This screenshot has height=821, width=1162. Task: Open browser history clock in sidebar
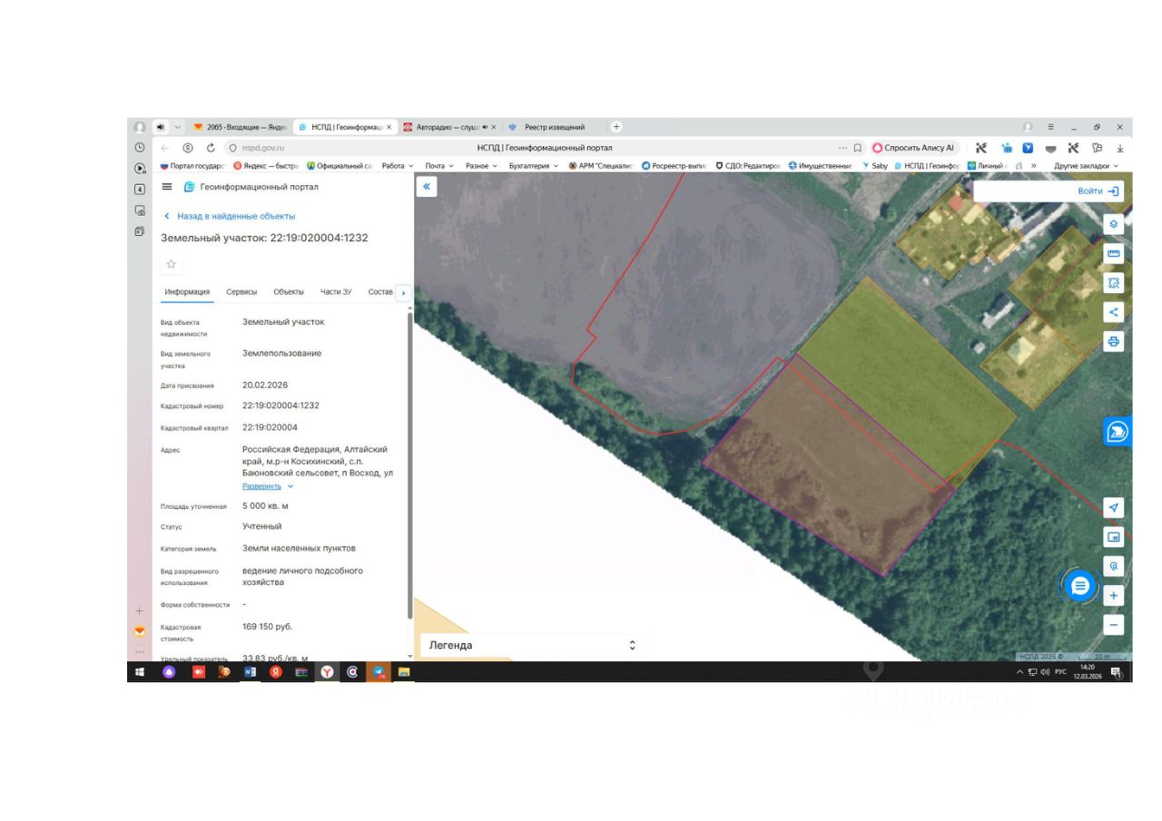(x=140, y=148)
